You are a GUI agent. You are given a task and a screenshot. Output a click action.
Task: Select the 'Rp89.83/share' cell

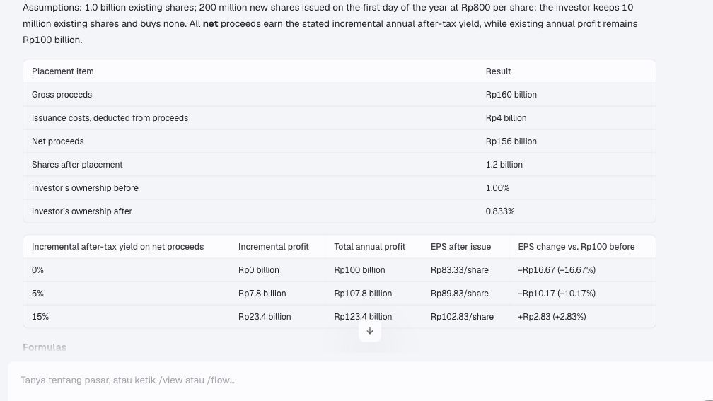(460, 294)
